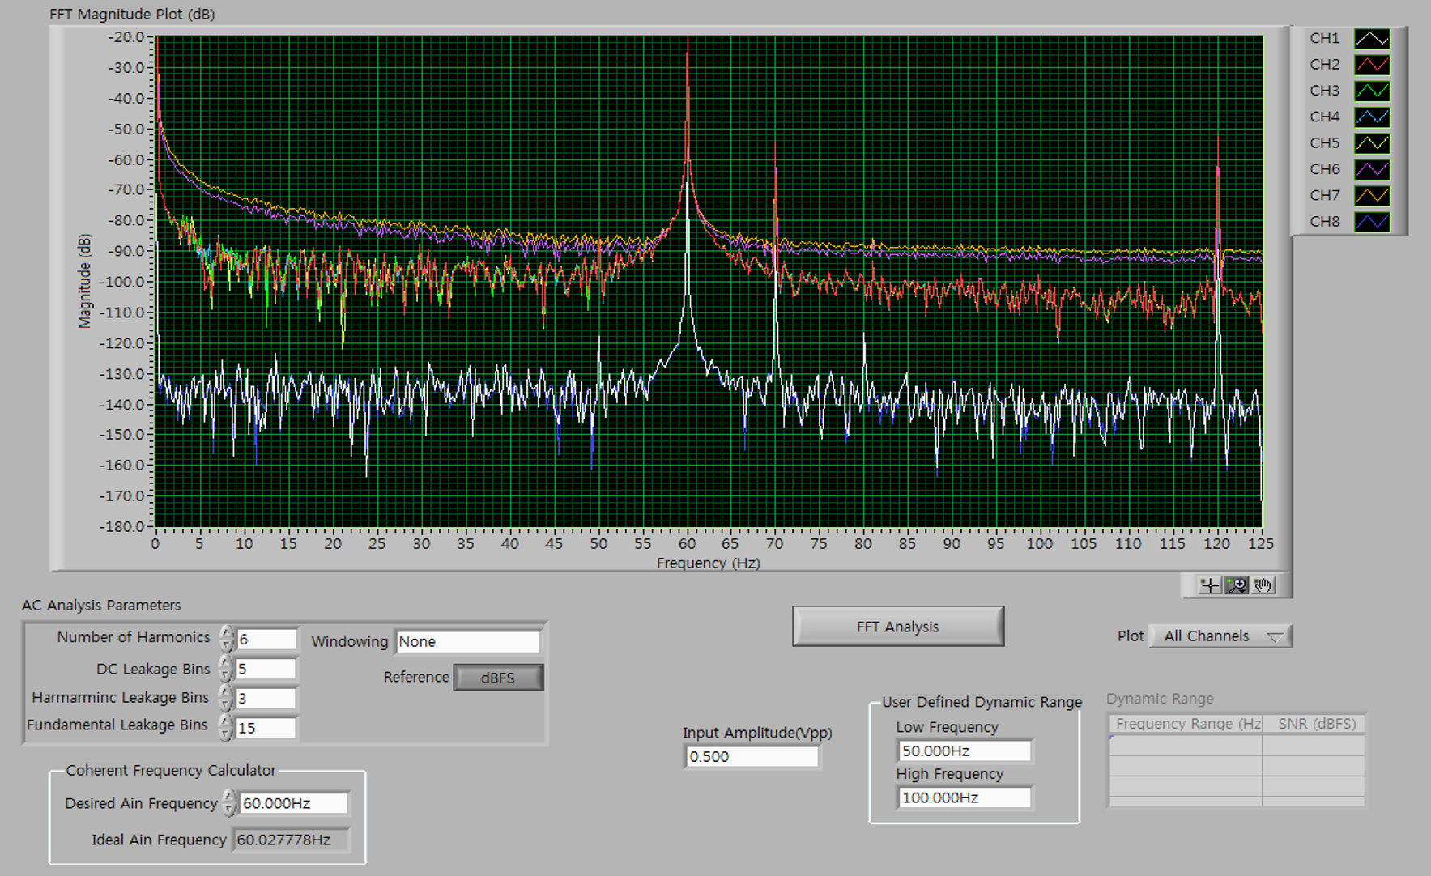Step the Number of Harmonics value

click(227, 640)
